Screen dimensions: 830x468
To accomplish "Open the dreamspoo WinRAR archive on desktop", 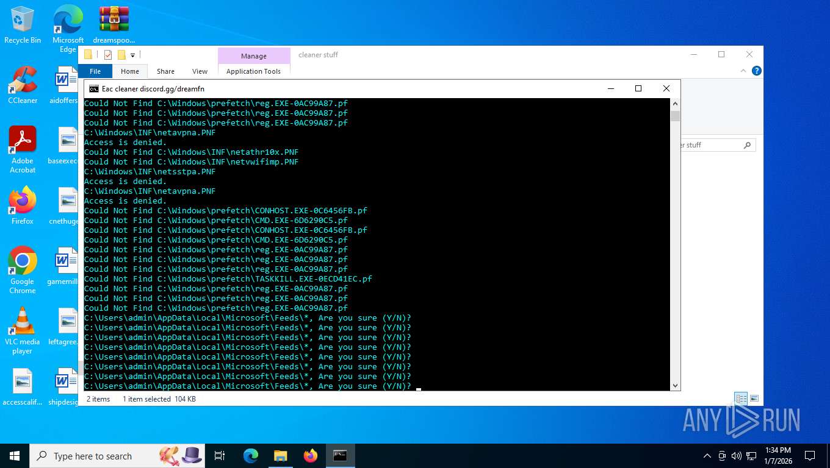I will (114, 25).
